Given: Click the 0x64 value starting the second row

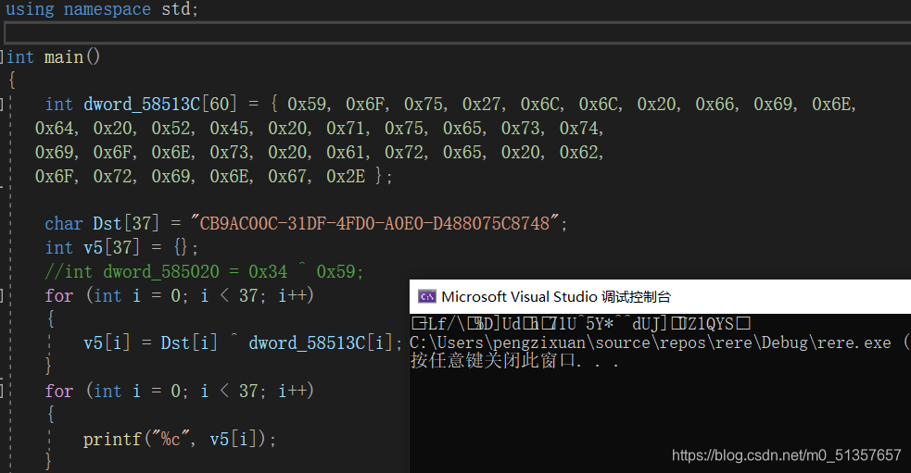Looking at the screenshot, I should point(55,129).
